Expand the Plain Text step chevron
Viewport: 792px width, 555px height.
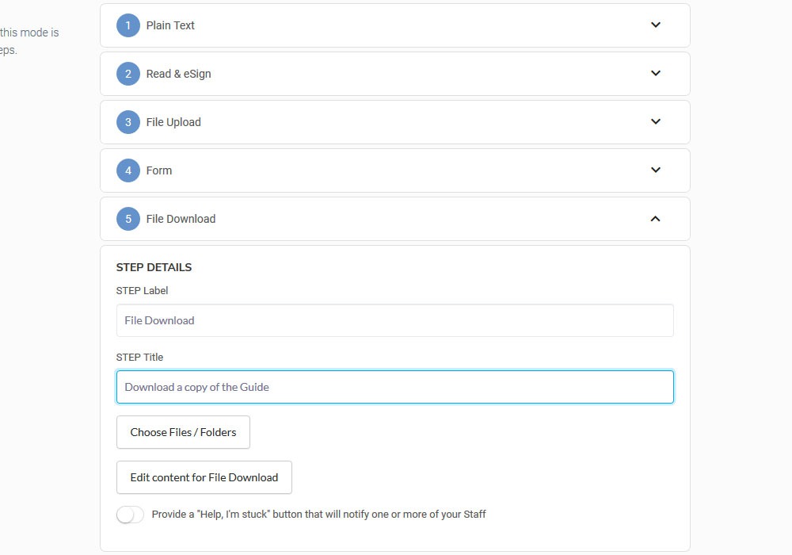[655, 25]
